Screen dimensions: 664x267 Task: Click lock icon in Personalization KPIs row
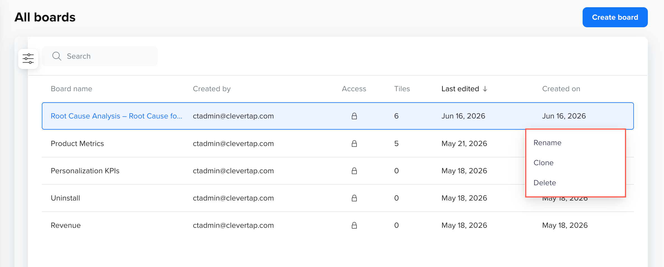(x=354, y=171)
